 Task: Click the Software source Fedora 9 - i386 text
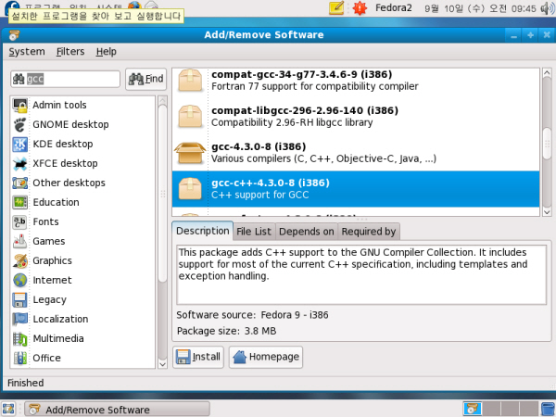(x=252, y=315)
